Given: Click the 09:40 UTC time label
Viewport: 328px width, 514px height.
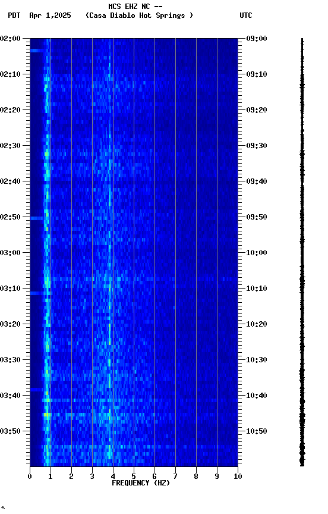Looking at the screenshot, I should point(257,181).
